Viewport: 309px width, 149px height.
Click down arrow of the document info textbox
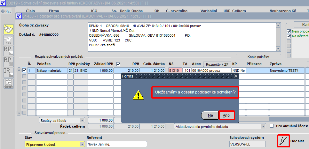278,48
